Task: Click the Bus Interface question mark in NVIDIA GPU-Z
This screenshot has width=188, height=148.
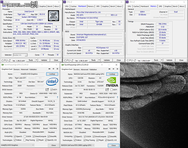Action: tap(118, 97)
